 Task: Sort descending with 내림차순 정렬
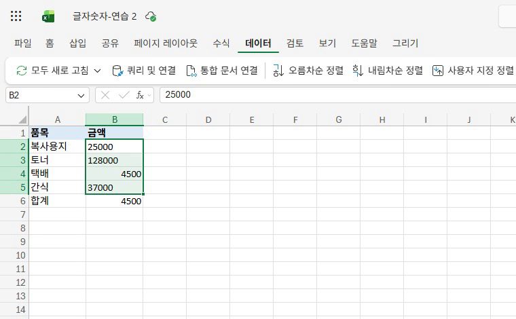pos(387,71)
